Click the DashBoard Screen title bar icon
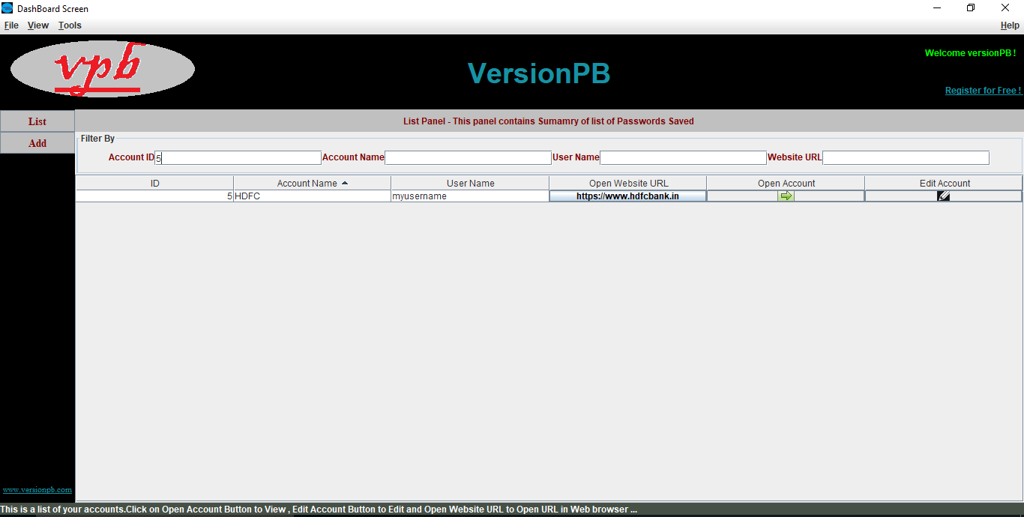 (x=7, y=8)
